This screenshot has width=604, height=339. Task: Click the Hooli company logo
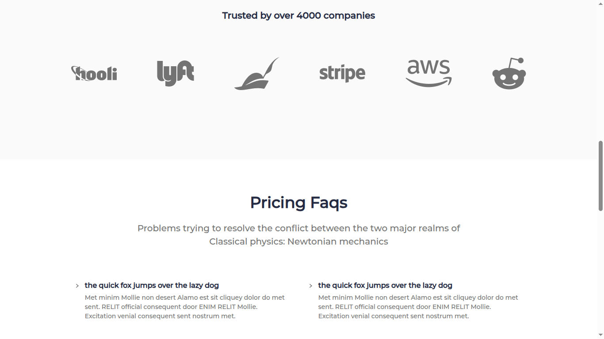coord(94,73)
